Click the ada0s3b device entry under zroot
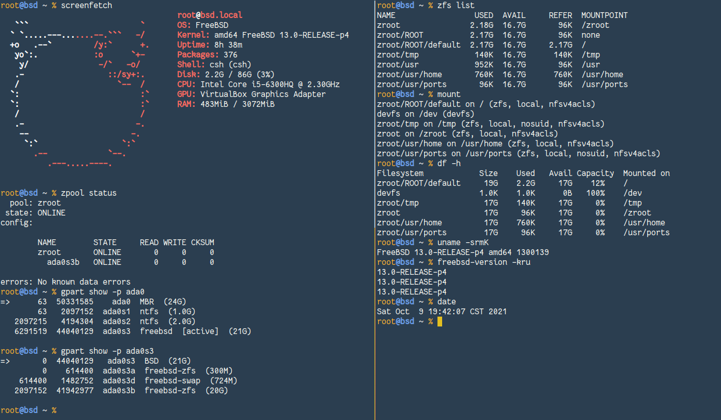Screen dimensions: 721x420 [63, 262]
